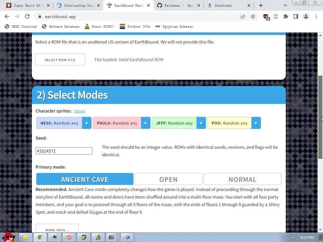Open a new browser tab
The width and height of the screenshot is (323, 242).
[x=261, y=5]
